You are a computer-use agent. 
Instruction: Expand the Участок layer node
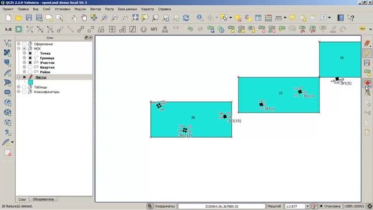[24, 62]
